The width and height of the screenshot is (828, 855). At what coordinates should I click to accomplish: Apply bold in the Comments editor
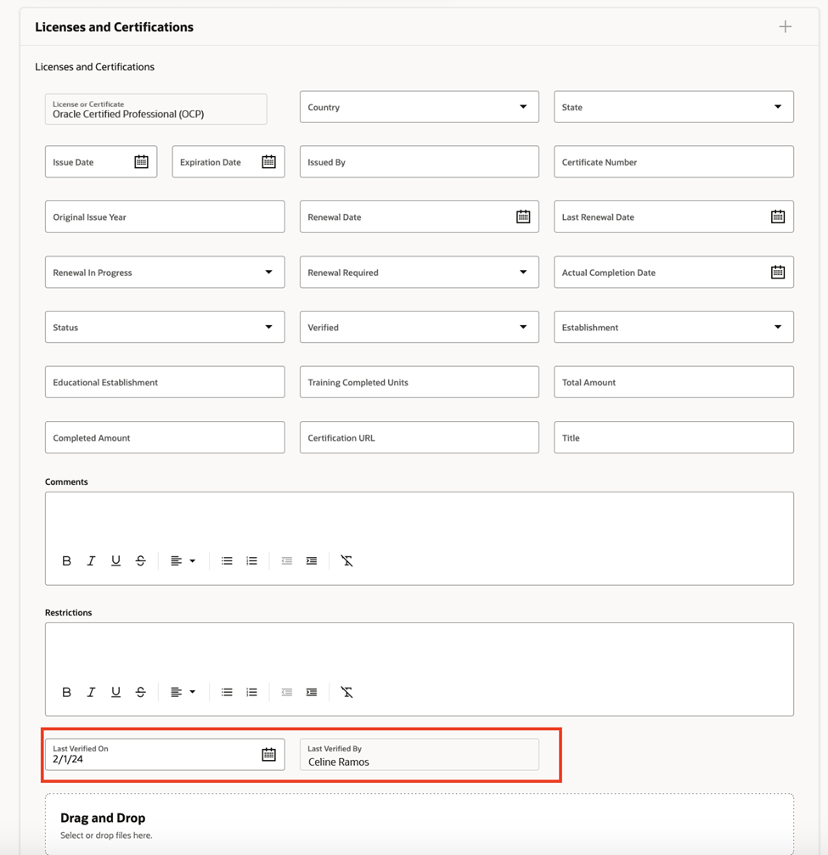point(66,561)
